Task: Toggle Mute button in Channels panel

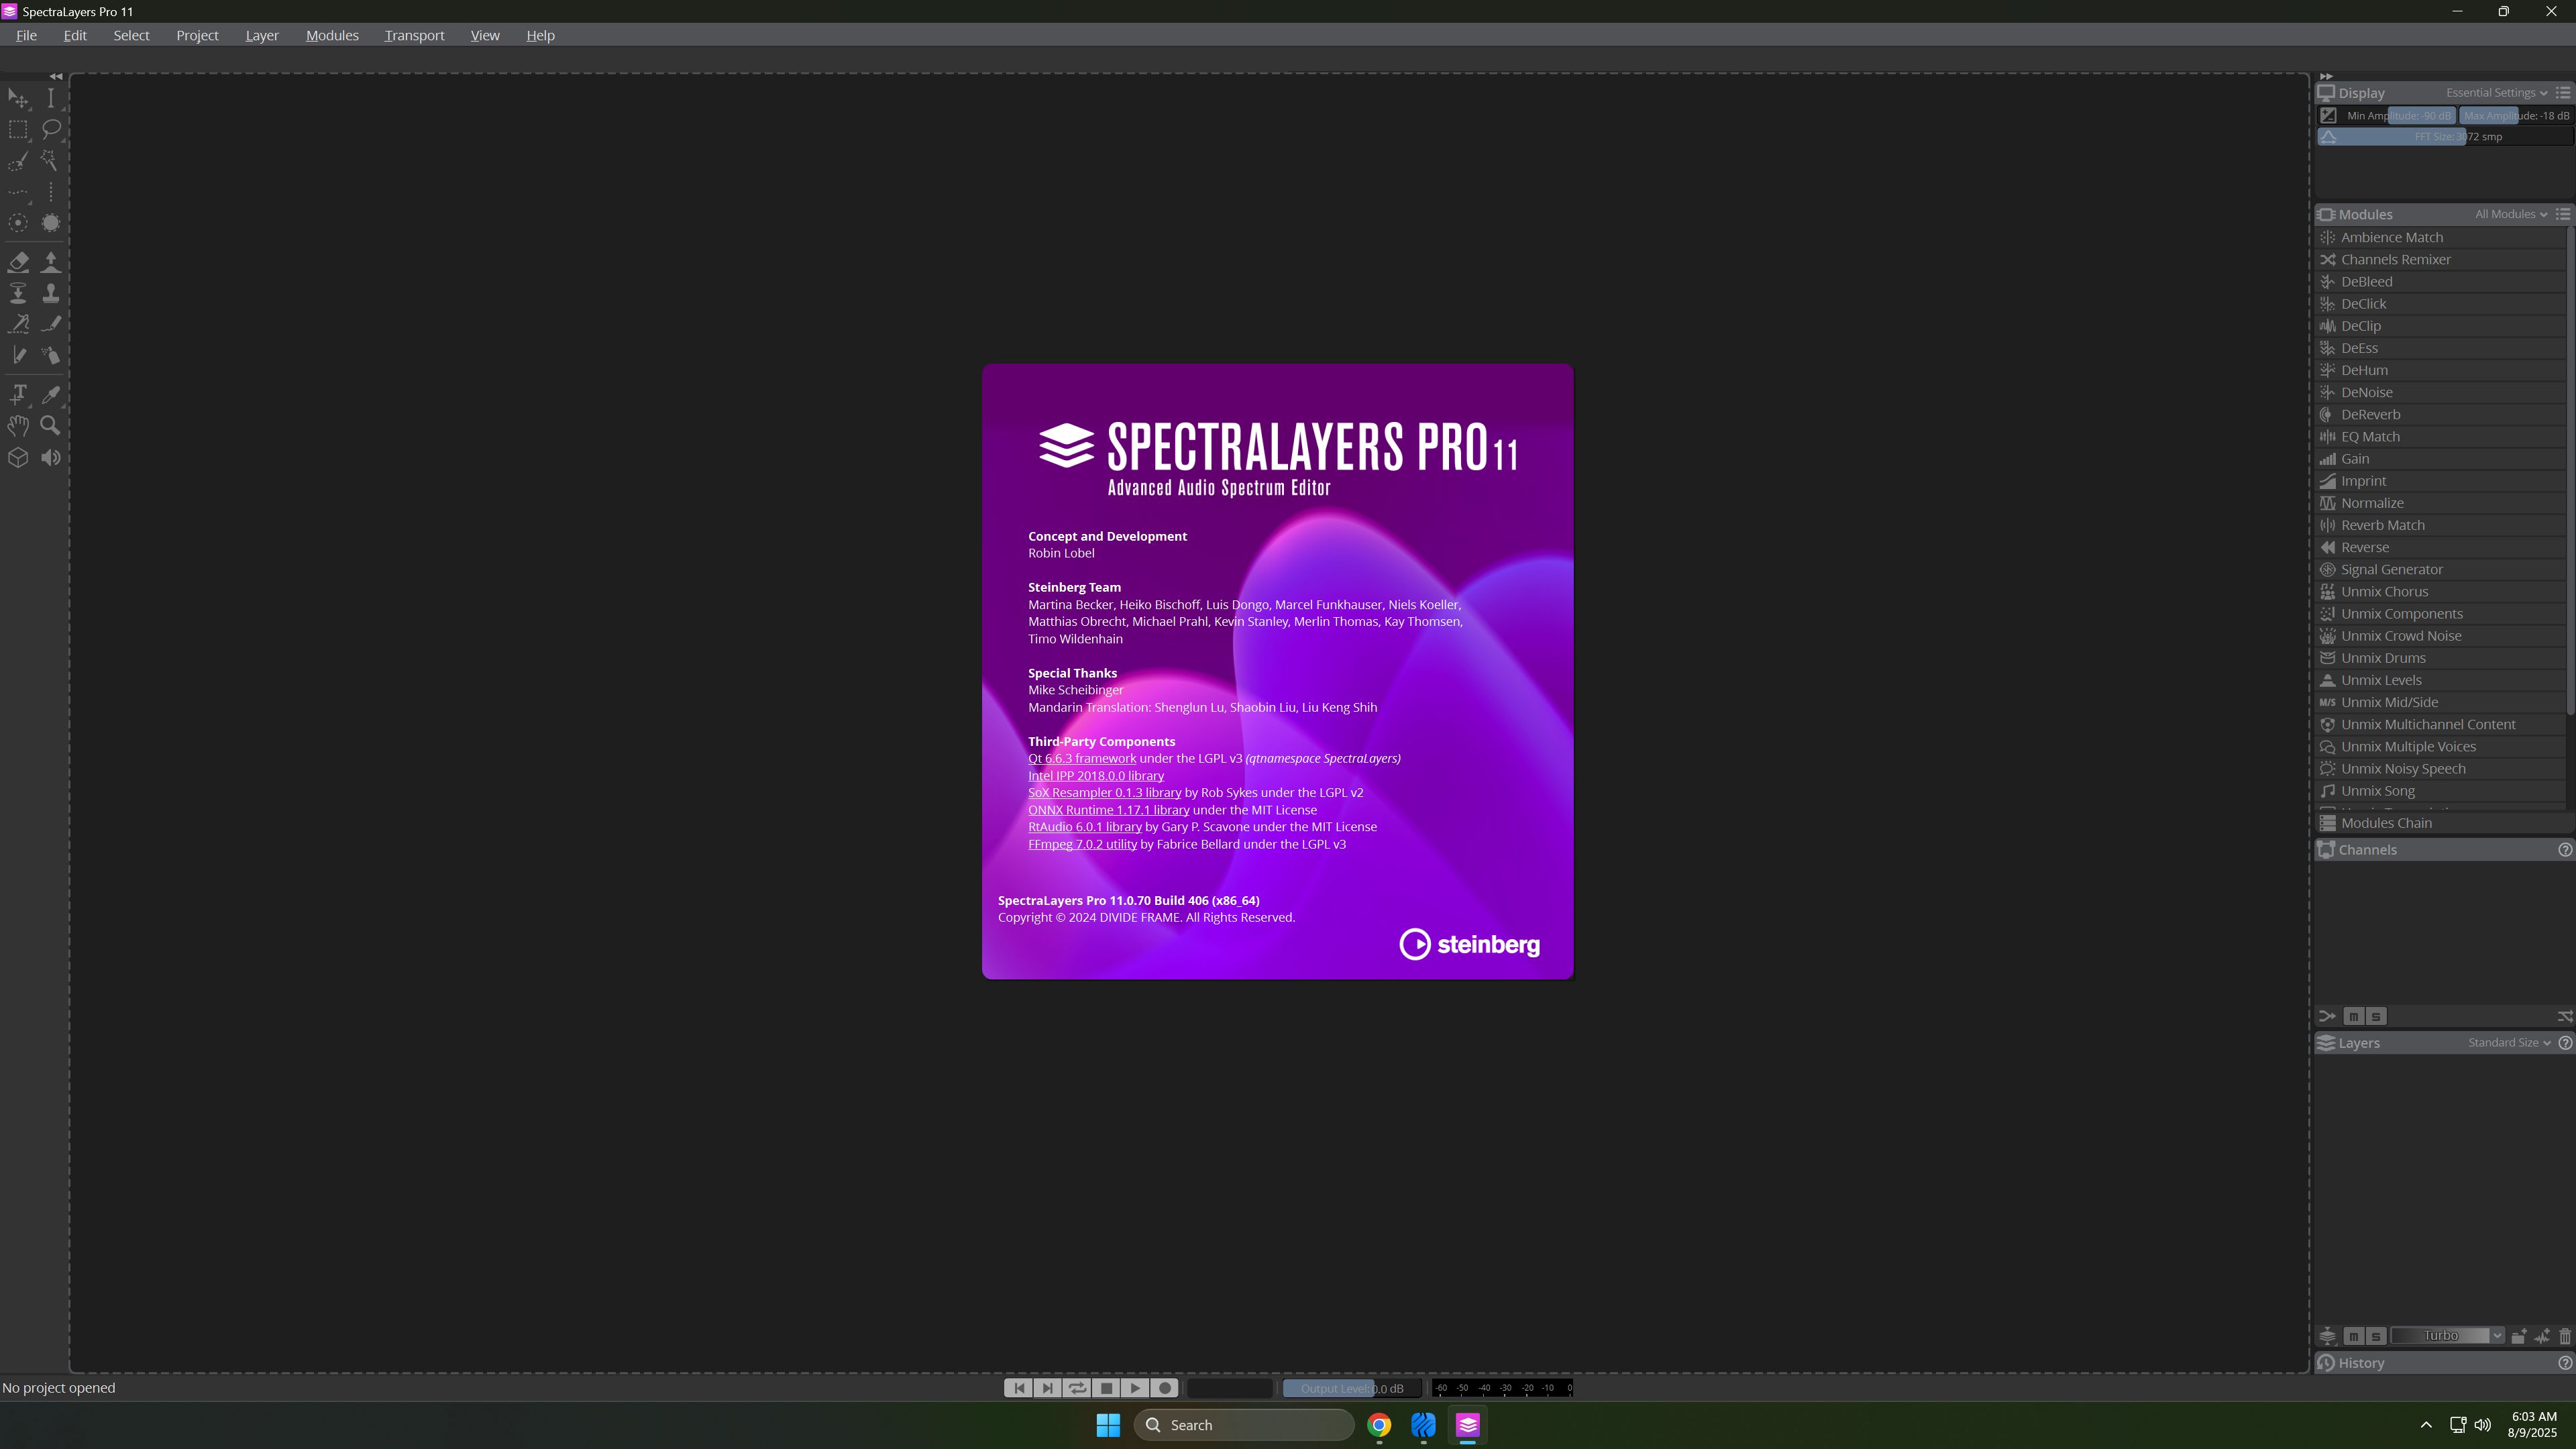Action: (x=2354, y=1016)
